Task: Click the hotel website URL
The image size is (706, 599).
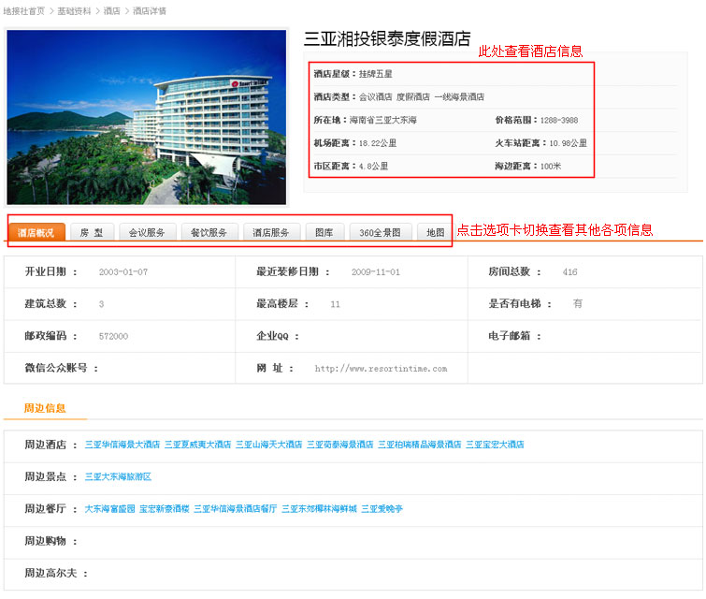Action: [381, 369]
